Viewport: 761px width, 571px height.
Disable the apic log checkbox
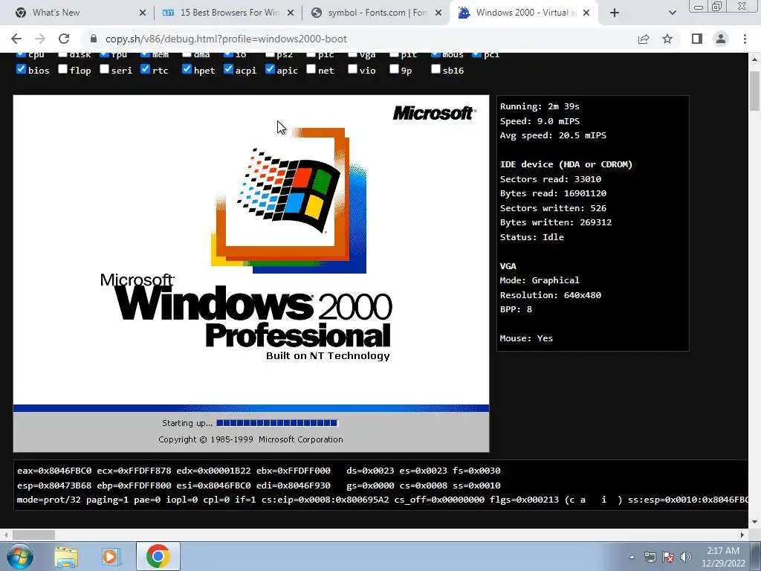click(271, 69)
